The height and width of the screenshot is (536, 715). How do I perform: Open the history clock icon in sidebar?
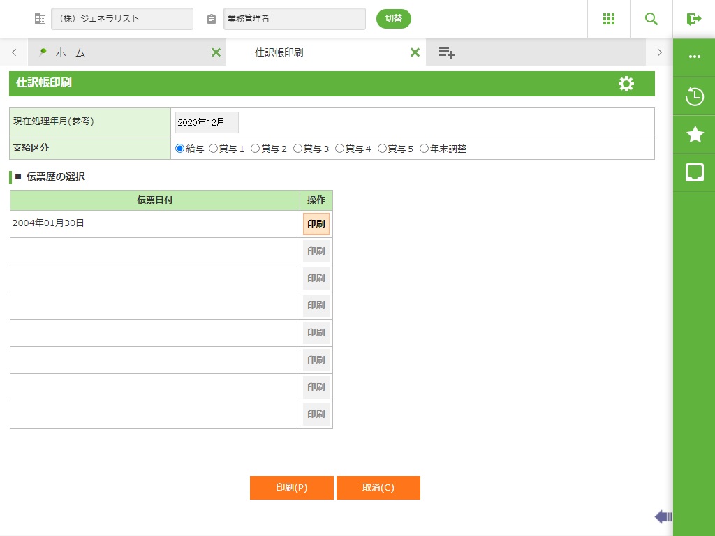694,96
